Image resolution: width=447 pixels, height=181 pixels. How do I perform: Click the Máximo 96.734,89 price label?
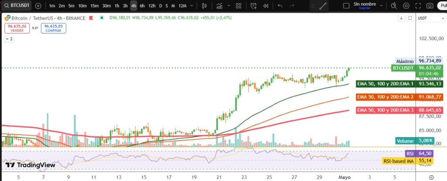point(419,61)
